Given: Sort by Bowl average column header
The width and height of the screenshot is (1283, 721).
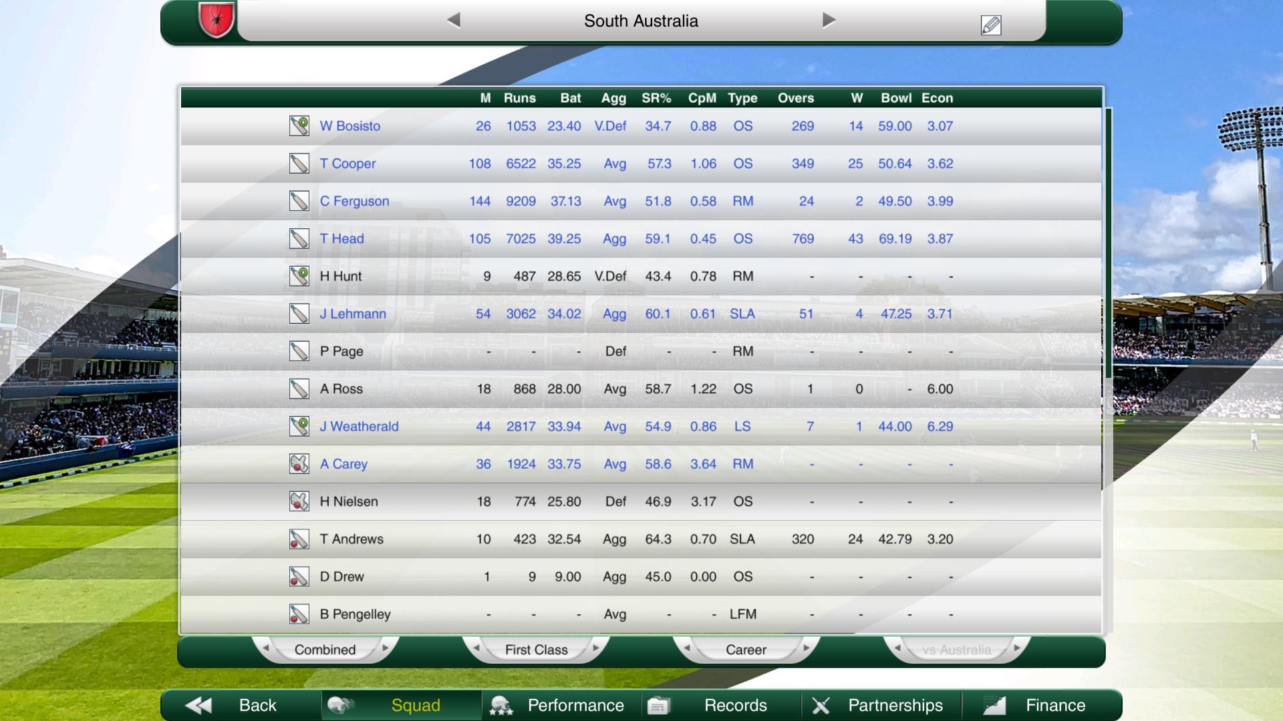Looking at the screenshot, I should [896, 98].
